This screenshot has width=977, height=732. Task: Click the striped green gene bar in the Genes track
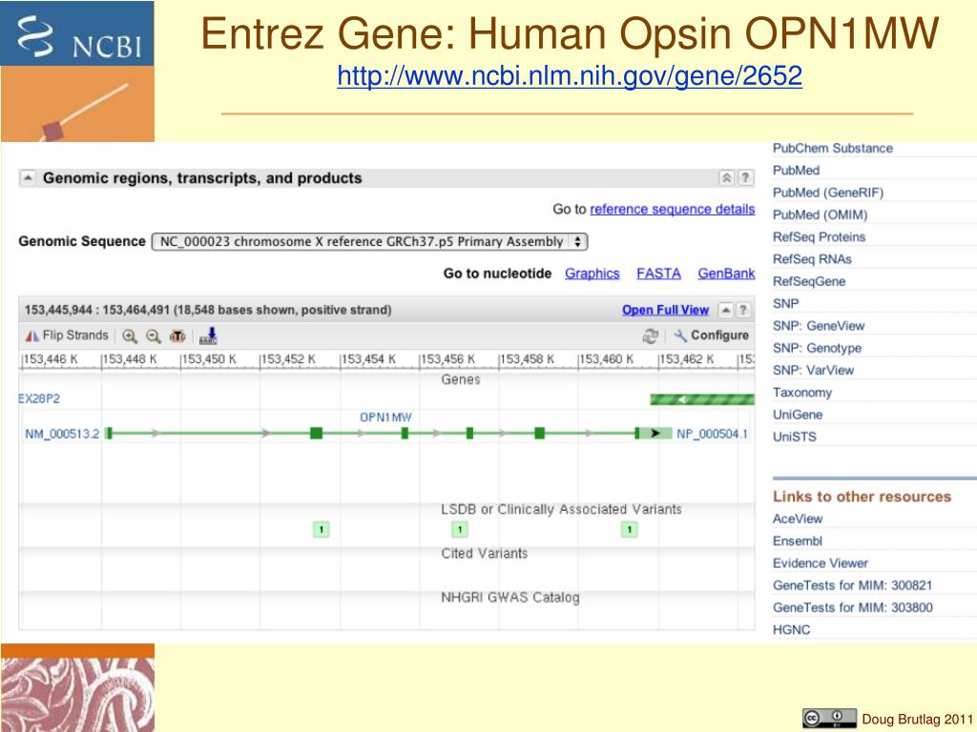702,399
